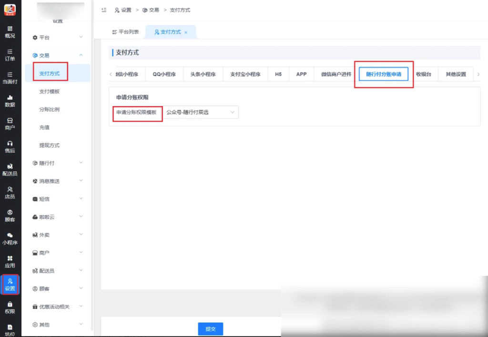The height and width of the screenshot is (337, 488).
Task: Open the 申请分账权限模板 template dropdown
Action: pyautogui.click(x=200, y=112)
